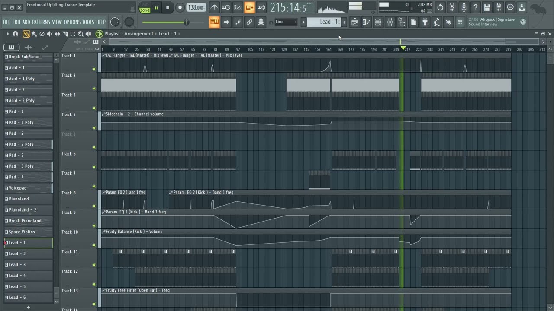This screenshot has height=311, width=554.
Task: Open the OPTIONS menu
Action: (x=72, y=22)
